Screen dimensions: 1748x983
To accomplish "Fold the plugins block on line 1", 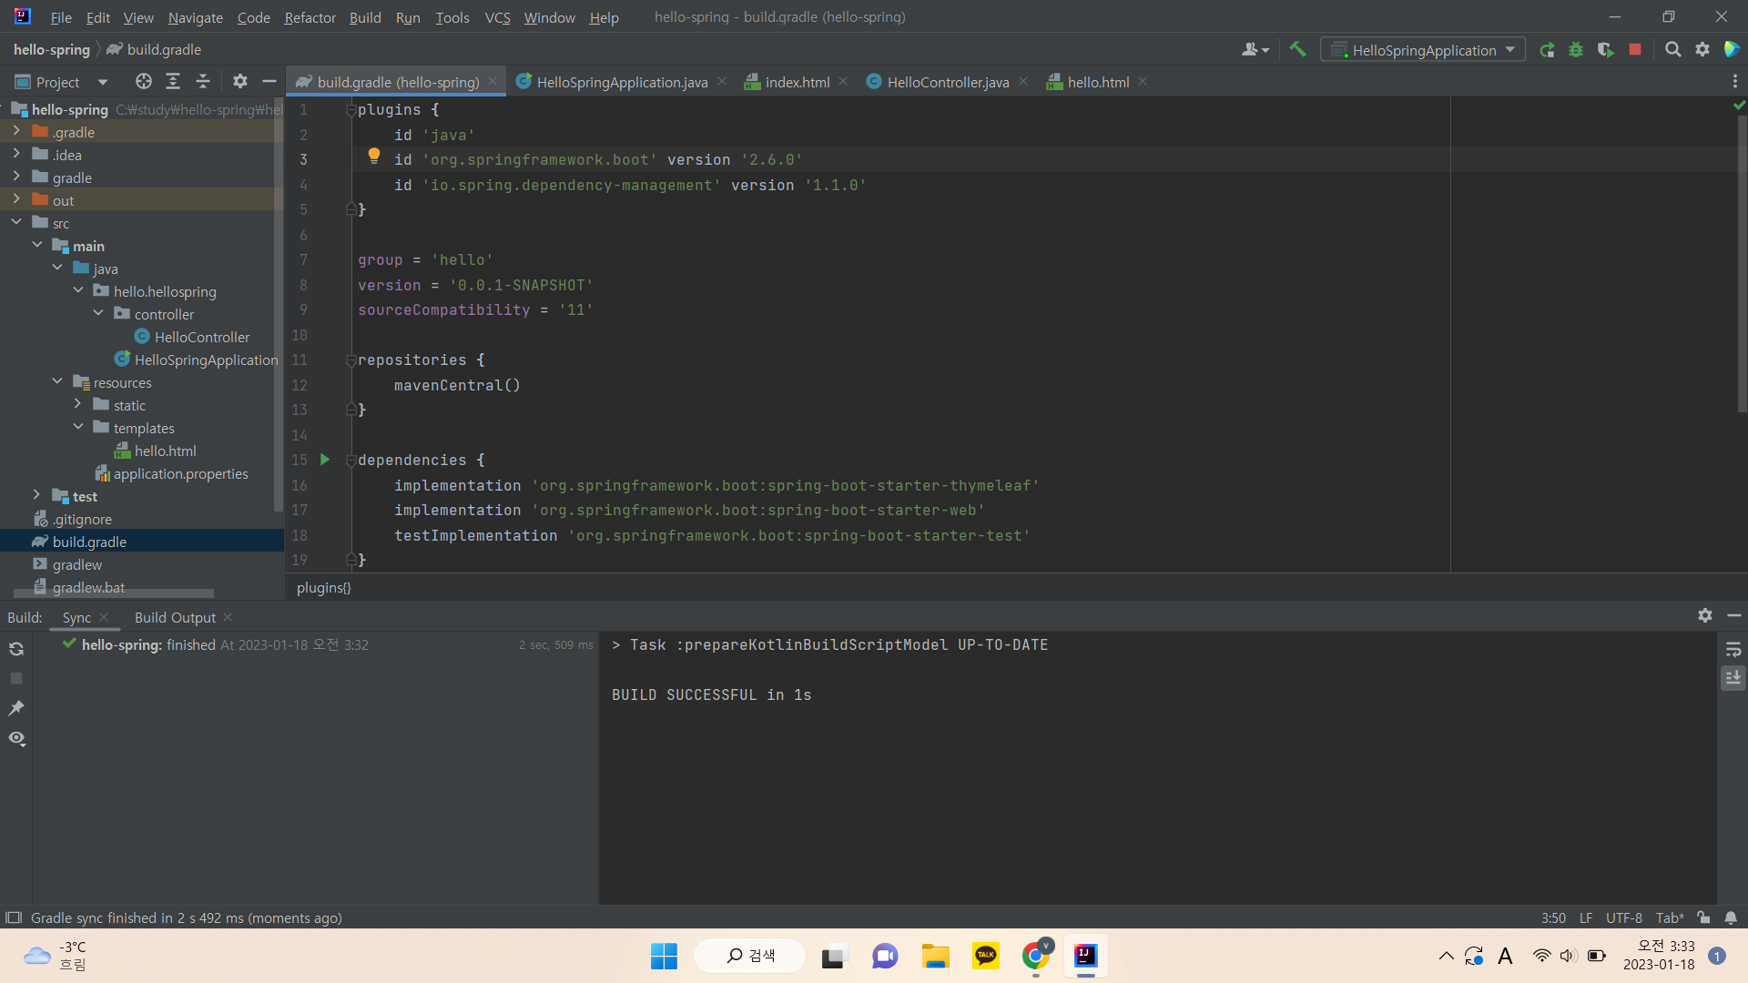I will (x=351, y=110).
